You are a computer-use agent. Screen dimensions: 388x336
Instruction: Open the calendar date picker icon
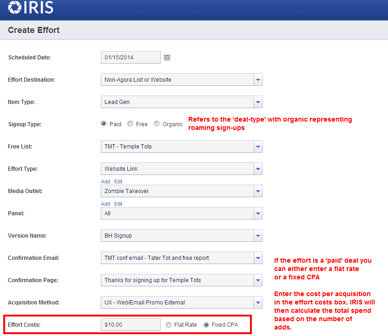pos(167,58)
